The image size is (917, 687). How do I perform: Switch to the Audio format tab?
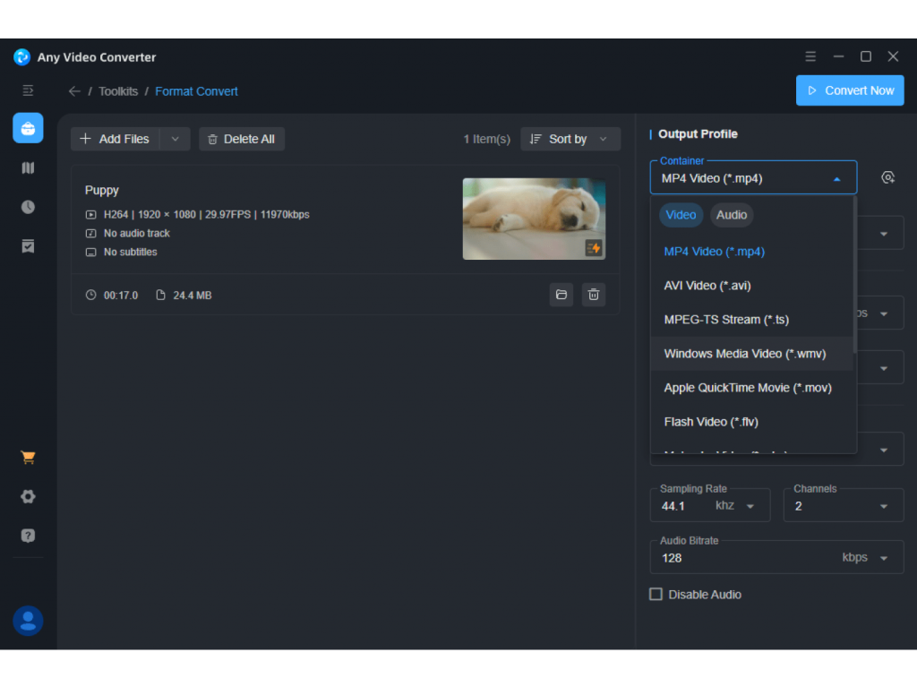pyautogui.click(x=732, y=215)
